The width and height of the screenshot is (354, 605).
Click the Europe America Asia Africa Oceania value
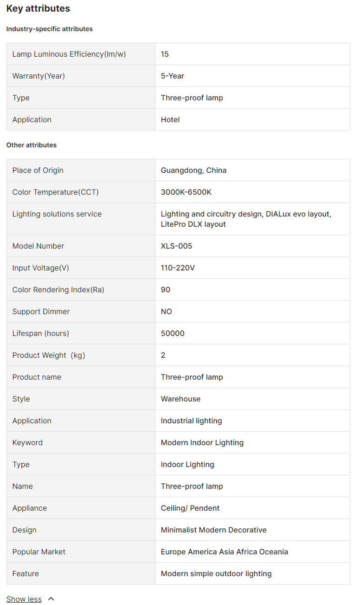click(224, 552)
